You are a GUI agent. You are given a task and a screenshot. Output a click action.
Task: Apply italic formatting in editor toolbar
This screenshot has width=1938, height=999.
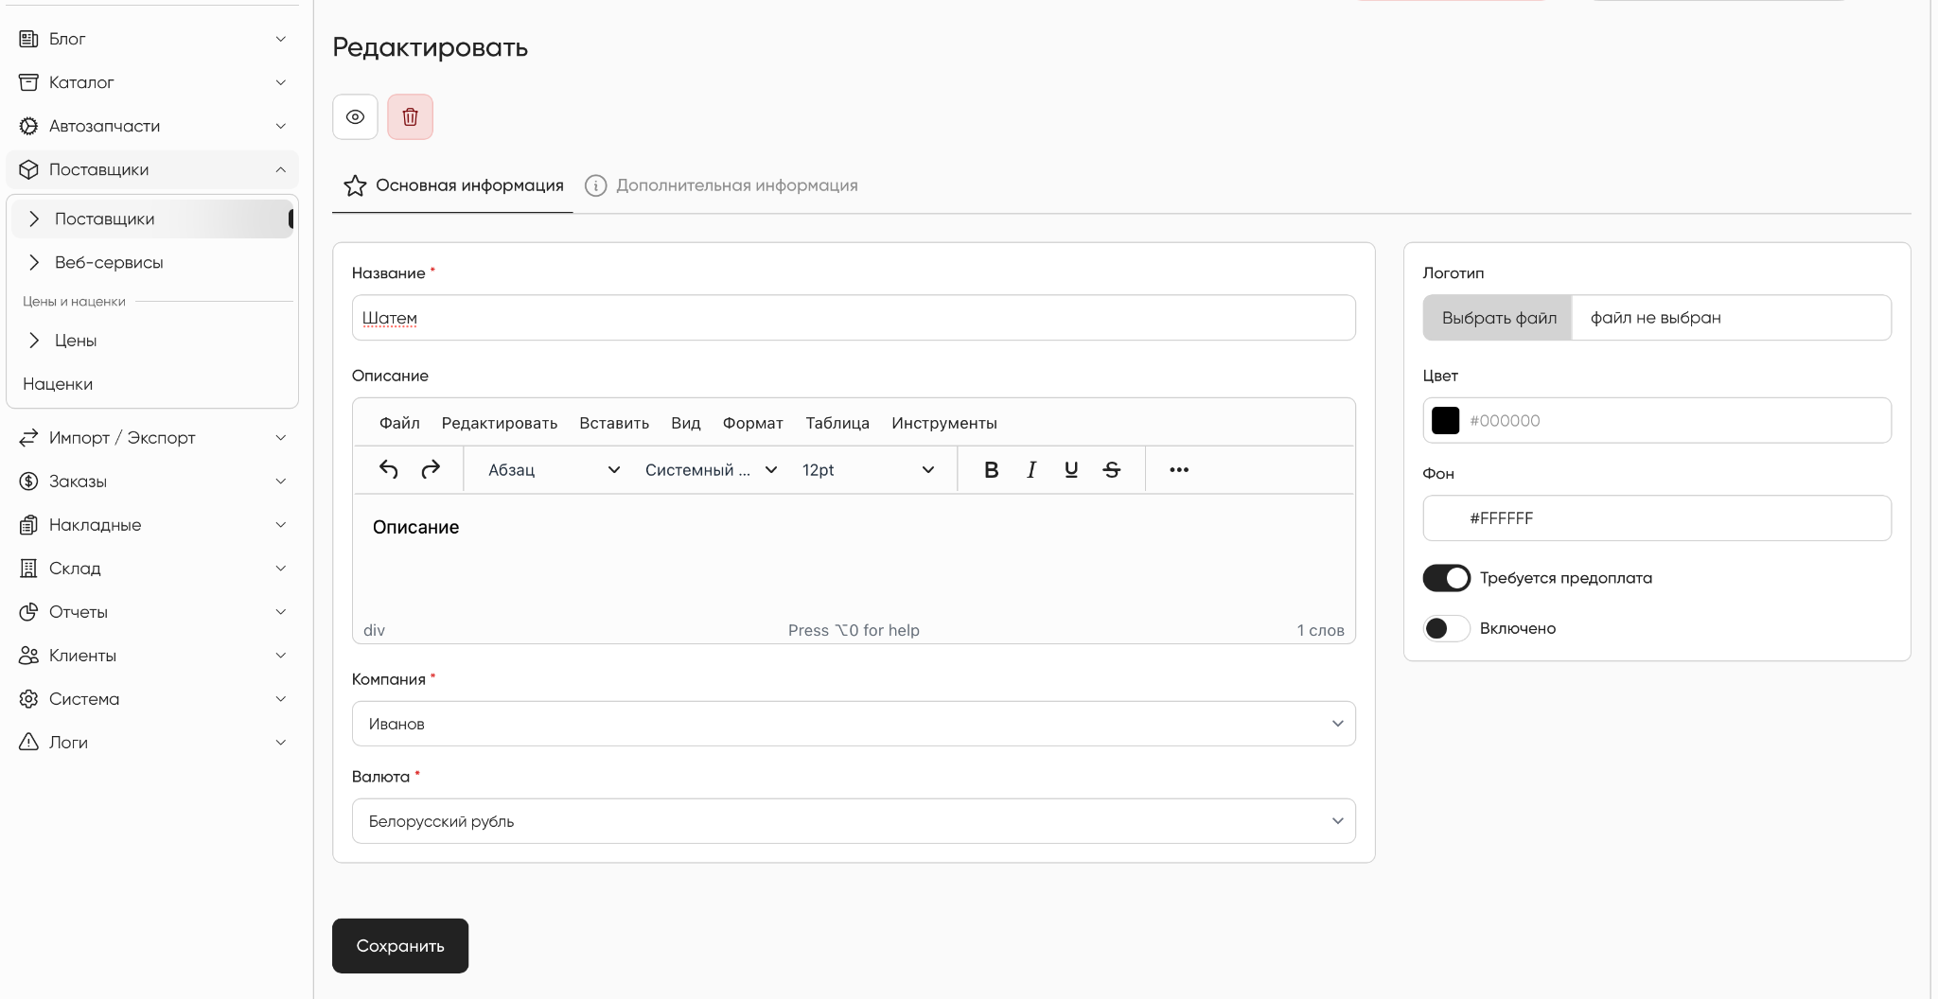pyautogui.click(x=1031, y=469)
